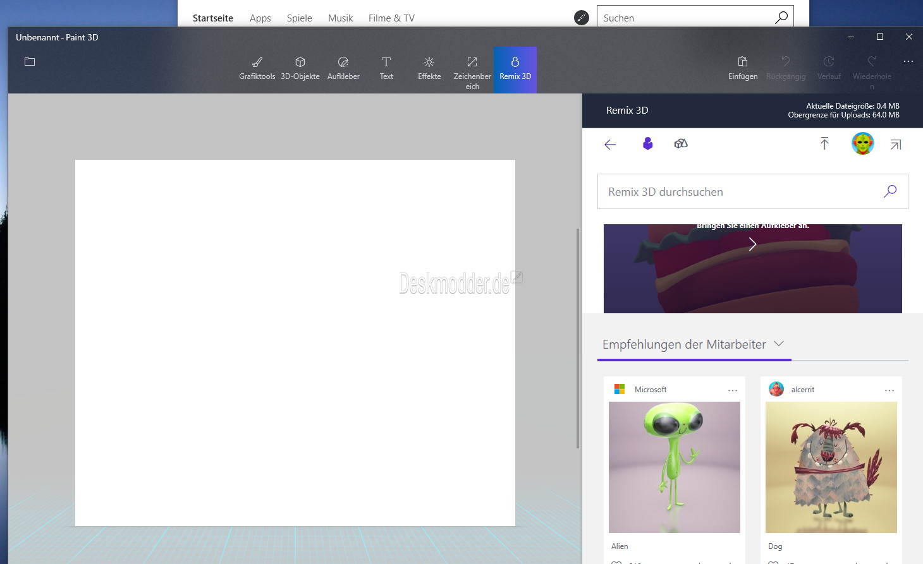The height and width of the screenshot is (564, 923).
Task: Open the more options ellipsis in Paint 3D toolbar
Action: click(x=908, y=61)
